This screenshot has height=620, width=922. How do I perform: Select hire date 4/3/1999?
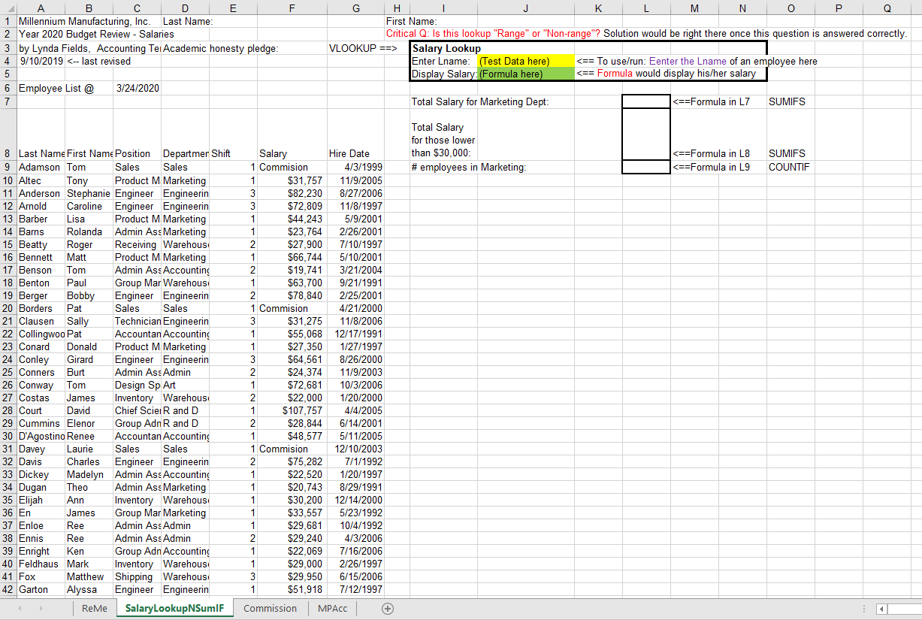355,167
